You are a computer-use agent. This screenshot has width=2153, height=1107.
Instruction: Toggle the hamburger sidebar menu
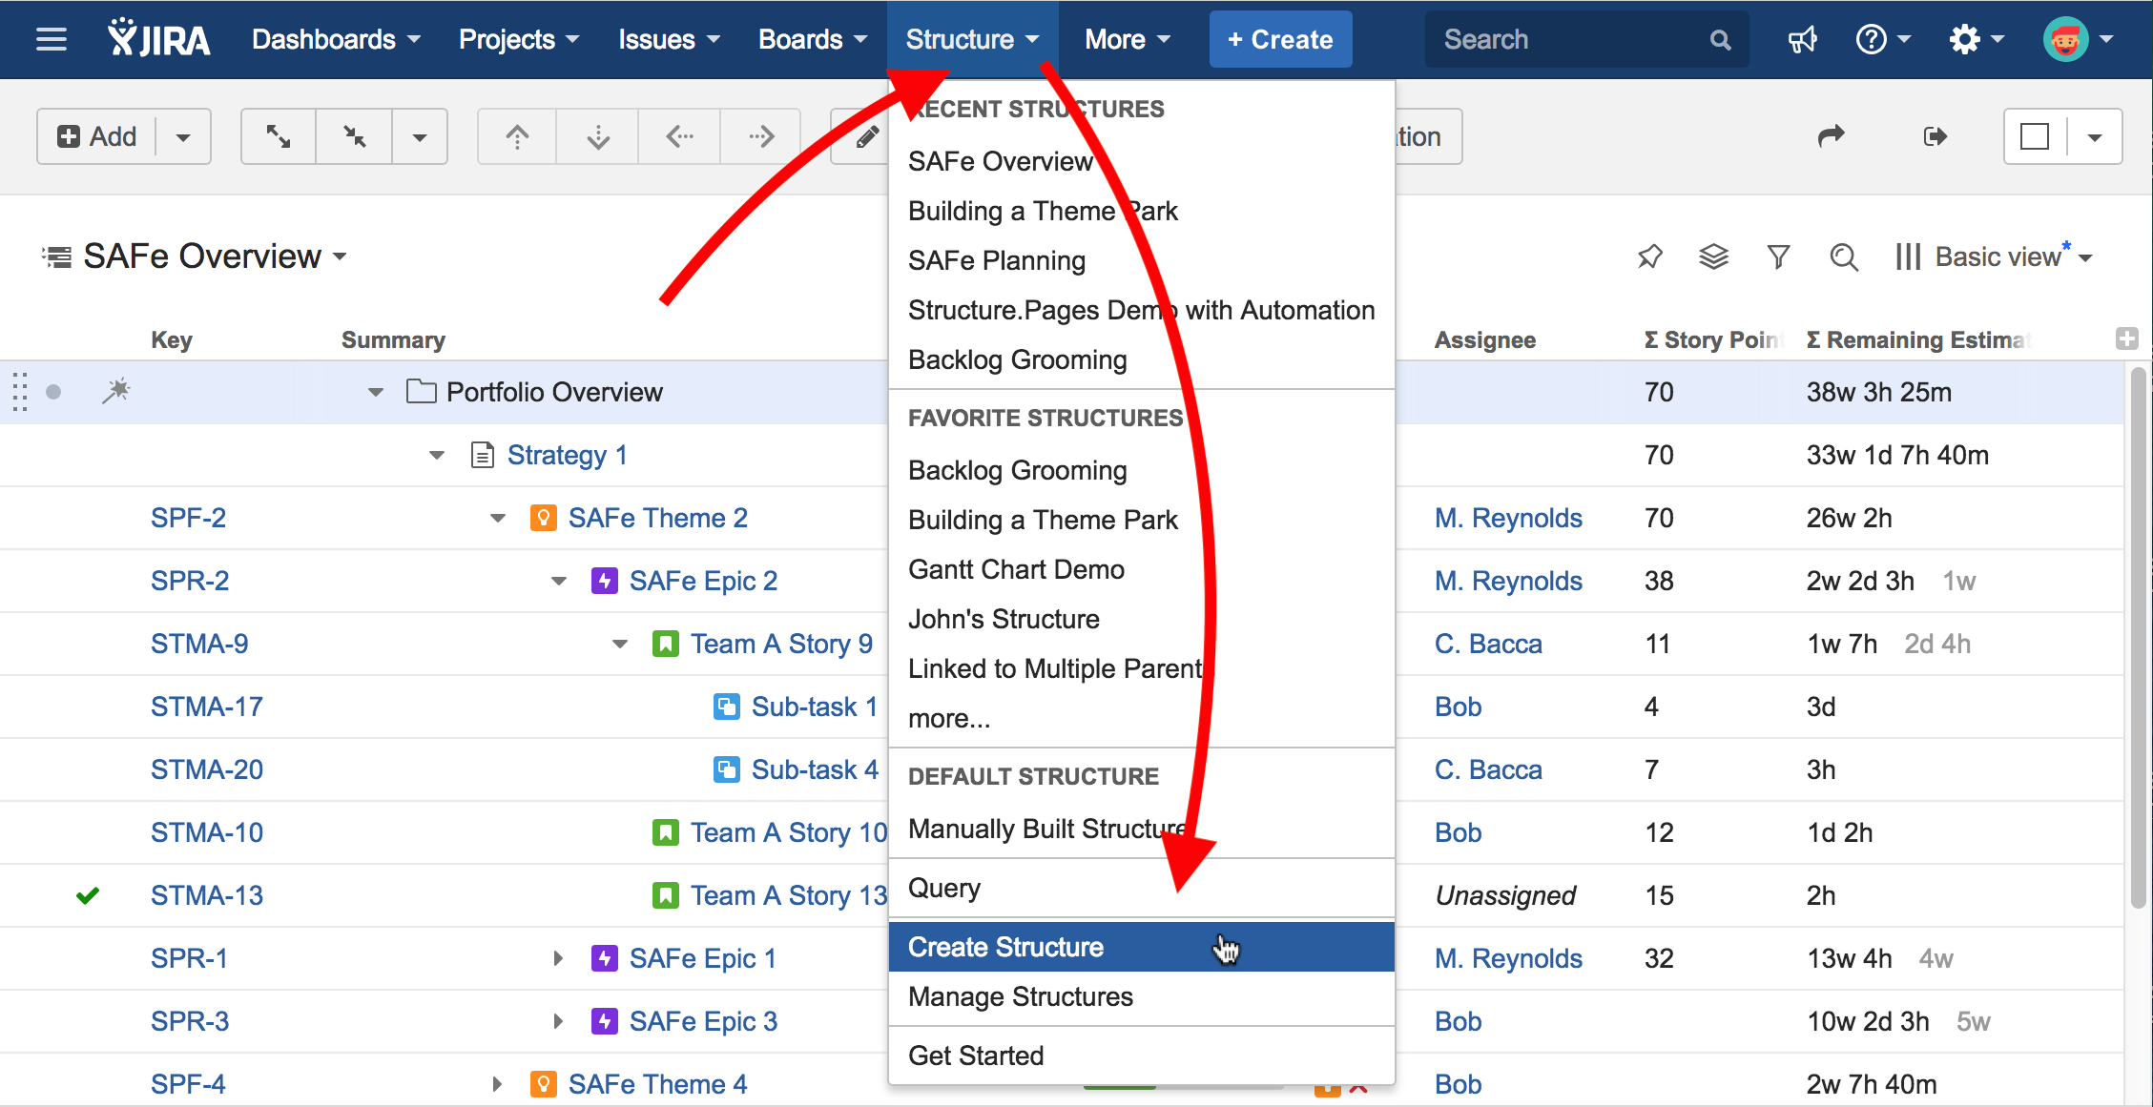click(52, 40)
